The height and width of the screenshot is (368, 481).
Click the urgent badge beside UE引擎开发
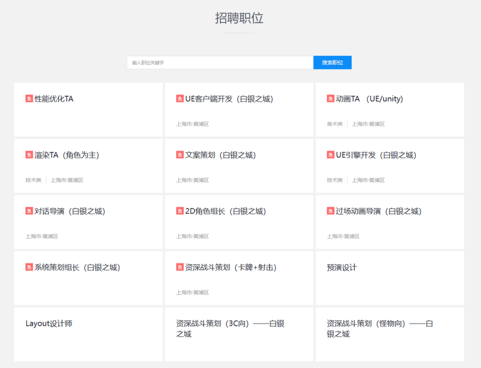point(330,155)
